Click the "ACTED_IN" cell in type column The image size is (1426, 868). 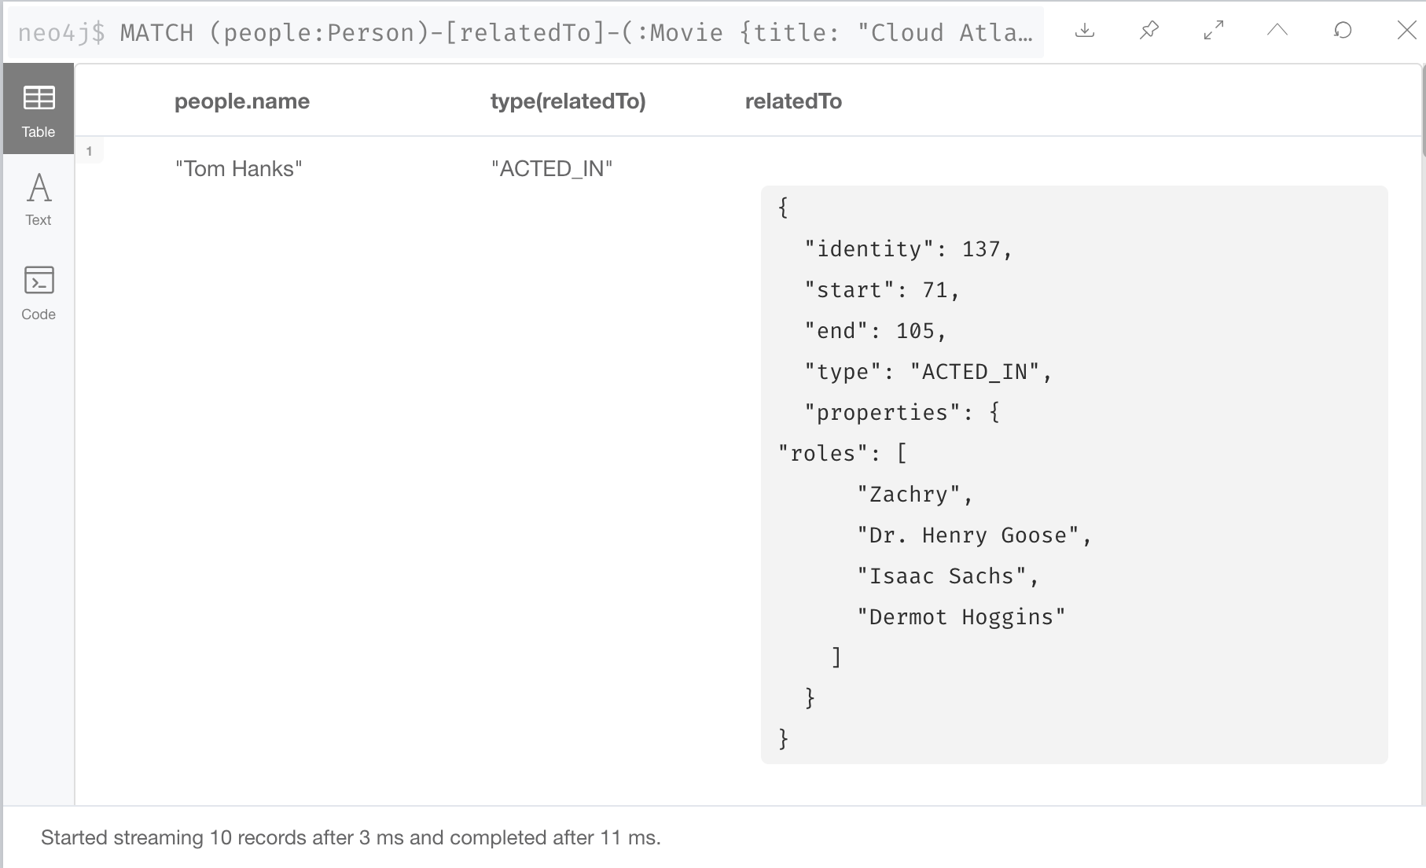[551, 169]
